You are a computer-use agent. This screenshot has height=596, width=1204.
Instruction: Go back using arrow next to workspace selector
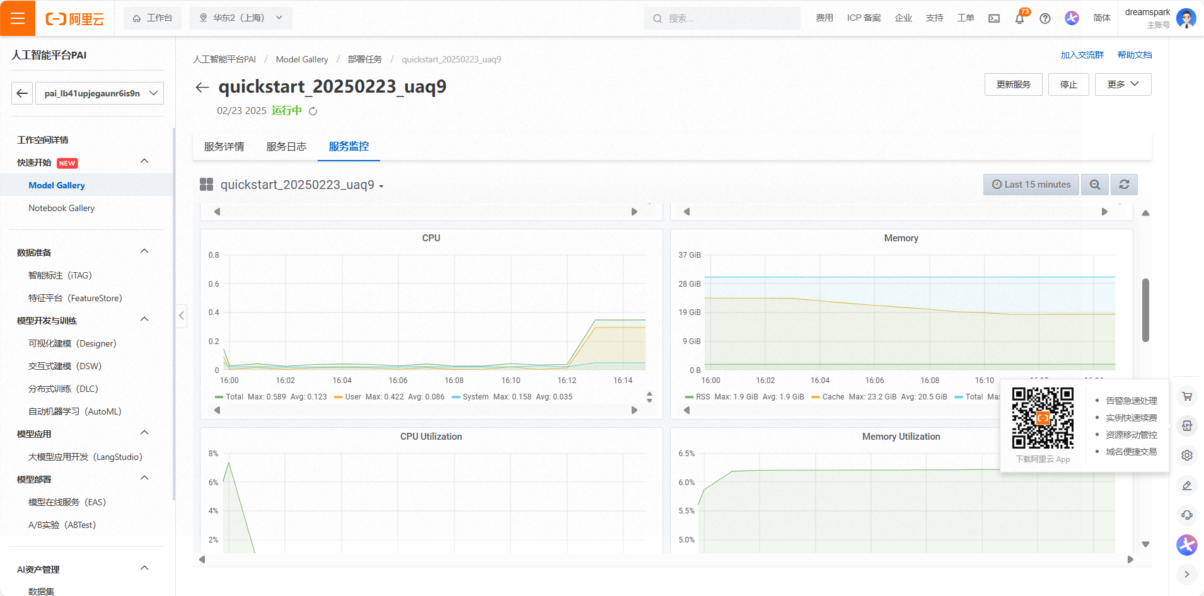[x=22, y=93]
